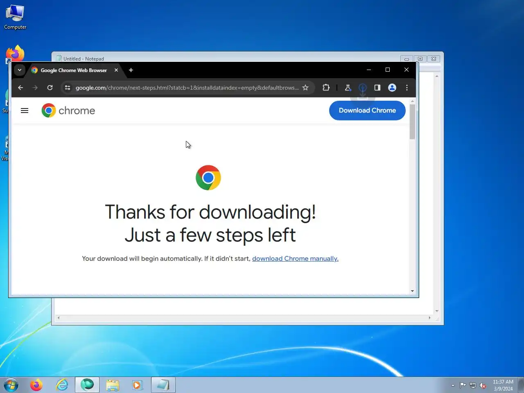Screen dimensions: 524x393
Task: Open the Computer desktop icon
Action: point(15,17)
